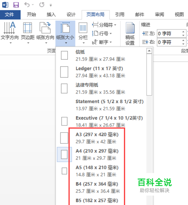Choose B4 (257 x 364 毫米) size
188x205 pixels.
click(102, 187)
